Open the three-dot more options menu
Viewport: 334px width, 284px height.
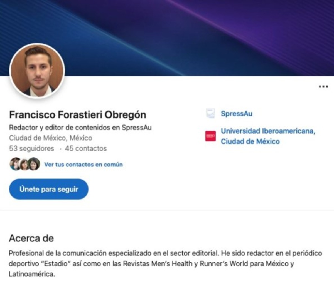[323, 87]
